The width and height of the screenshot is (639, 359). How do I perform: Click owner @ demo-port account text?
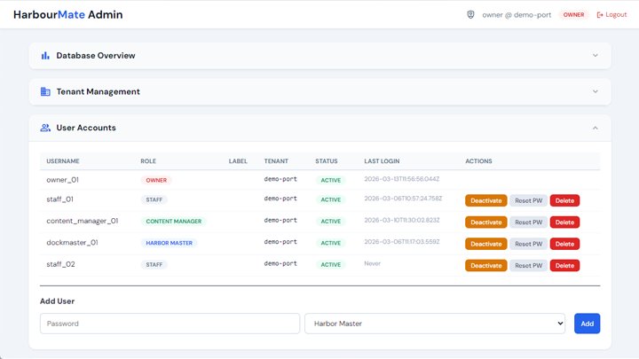click(517, 15)
